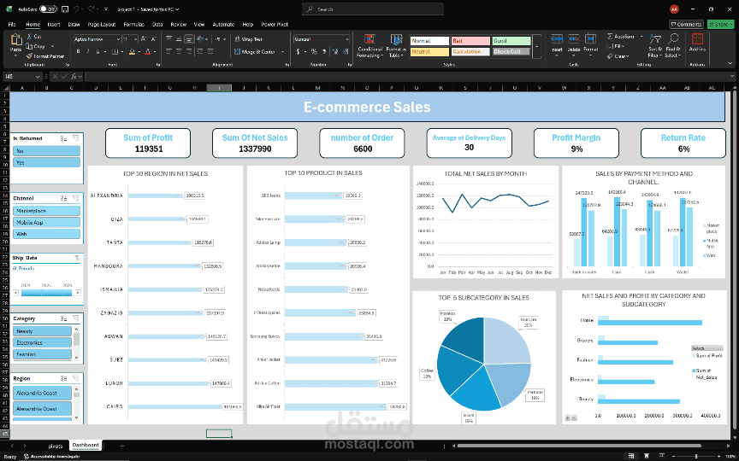Add a new sheet with plus button
This screenshot has width=739, height=461.
click(x=121, y=446)
